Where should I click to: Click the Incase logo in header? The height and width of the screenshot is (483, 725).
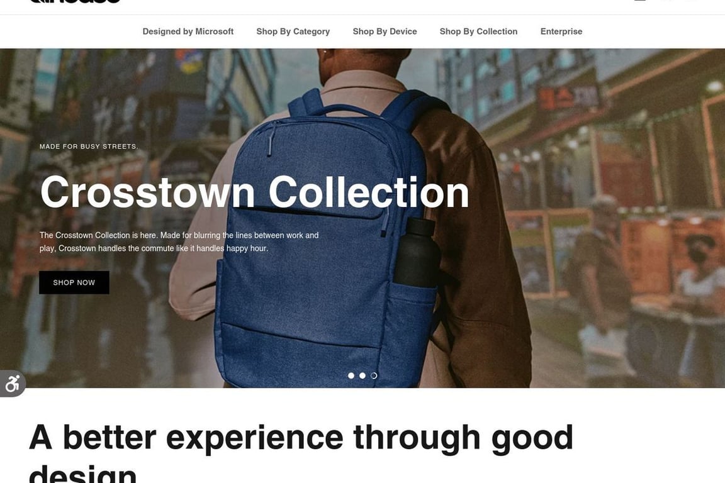(x=75, y=1)
